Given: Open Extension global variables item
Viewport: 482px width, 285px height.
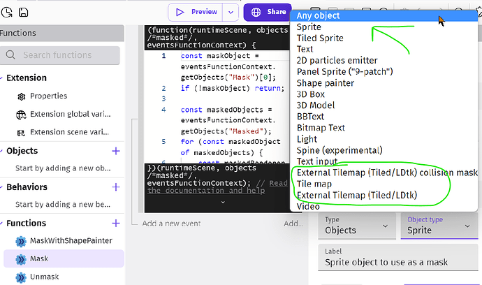Looking at the screenshot, I should pos(68,114).
